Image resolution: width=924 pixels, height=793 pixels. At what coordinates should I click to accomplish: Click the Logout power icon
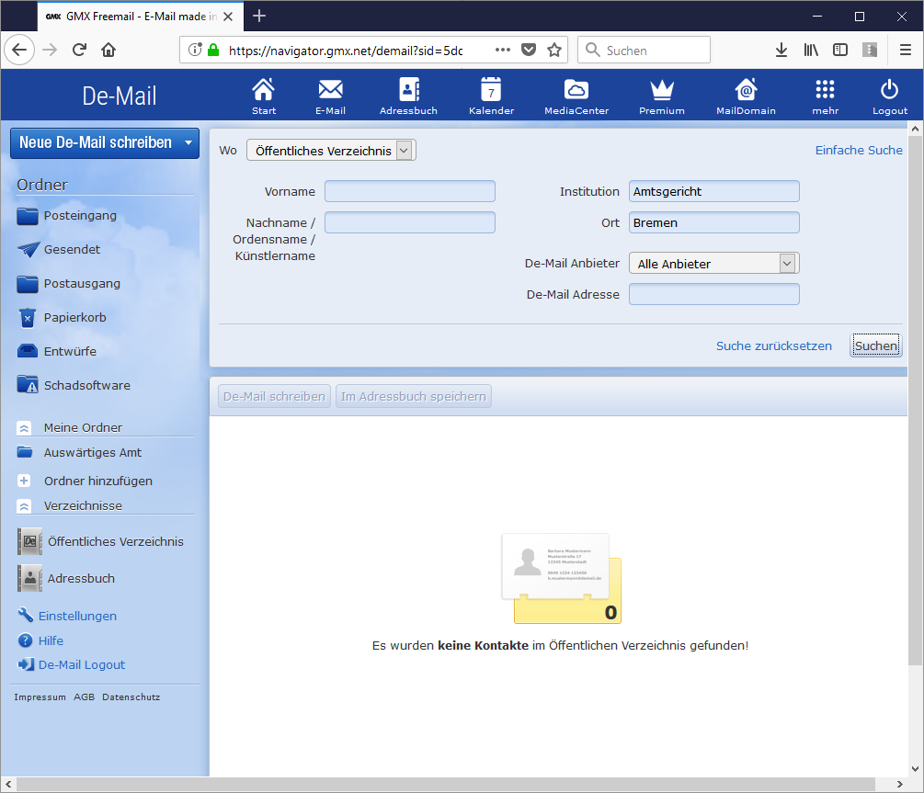click(x=889, y=90)
